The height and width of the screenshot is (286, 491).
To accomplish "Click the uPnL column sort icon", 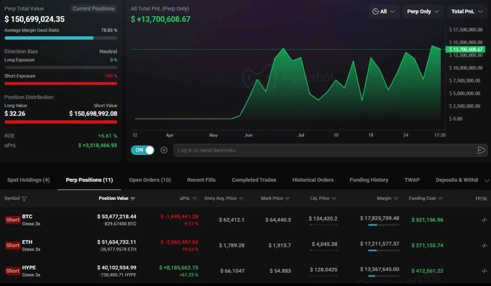I will (194, 199).
